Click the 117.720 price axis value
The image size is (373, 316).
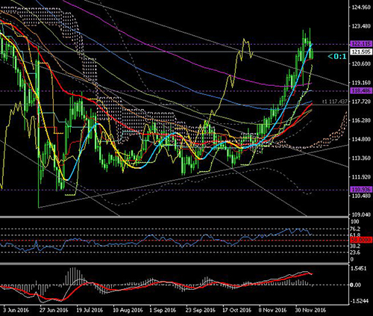pos(361,102)
